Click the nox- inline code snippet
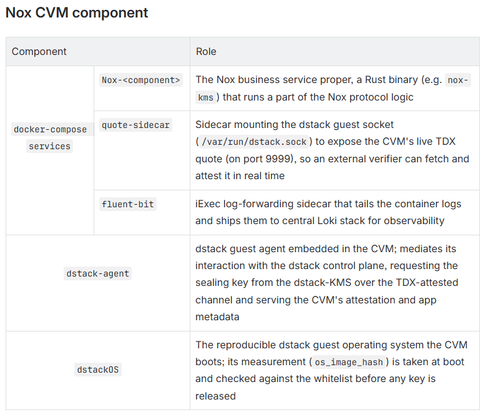Viewport: 483px width, 412px height. [458, 80]
